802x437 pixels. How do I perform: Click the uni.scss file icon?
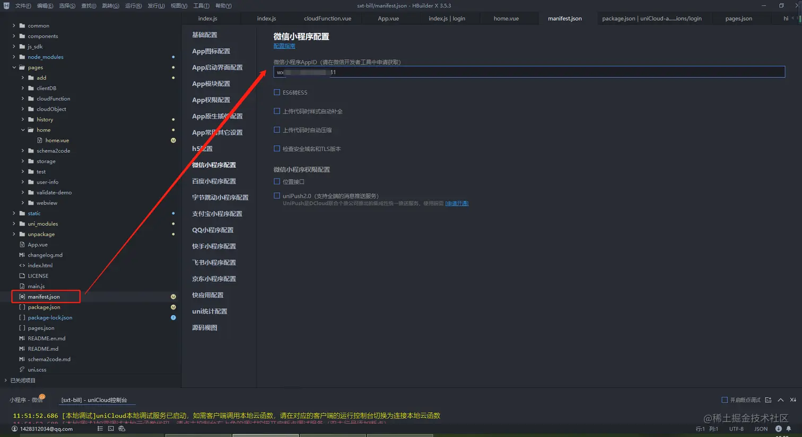coord(22,370)
